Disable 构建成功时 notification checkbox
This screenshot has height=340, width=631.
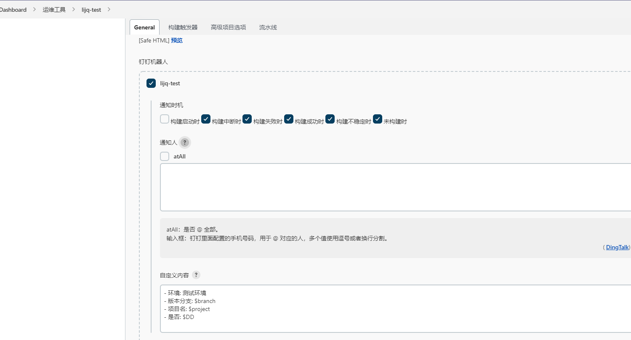point(289,119)
